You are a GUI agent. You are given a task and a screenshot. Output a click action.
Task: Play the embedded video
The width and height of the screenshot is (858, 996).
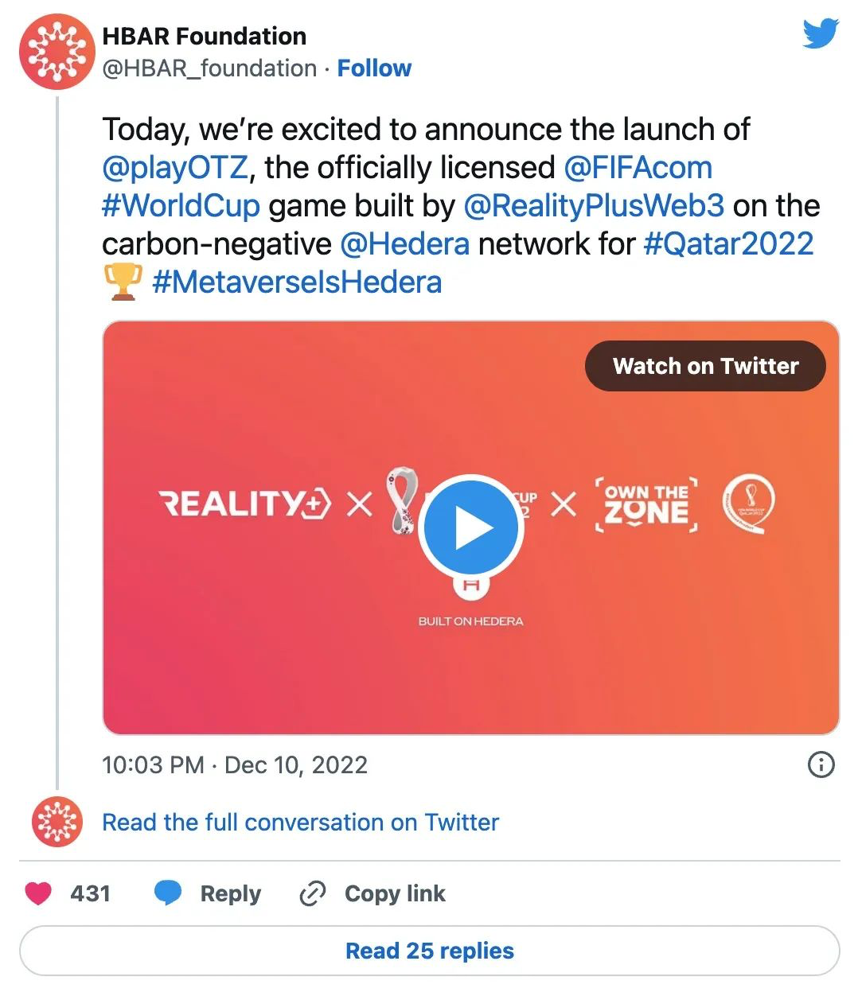click(470, 528)
